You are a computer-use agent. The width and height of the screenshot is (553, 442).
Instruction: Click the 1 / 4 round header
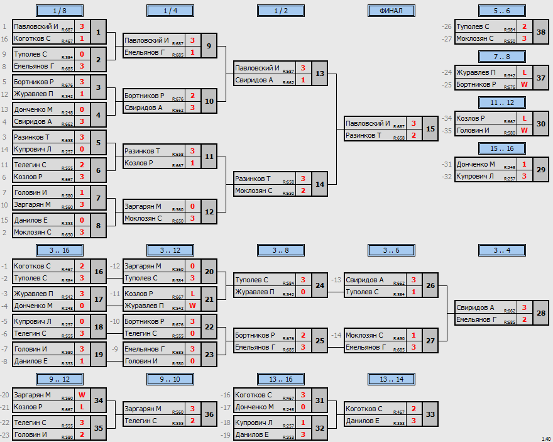(x=170, y=11)
